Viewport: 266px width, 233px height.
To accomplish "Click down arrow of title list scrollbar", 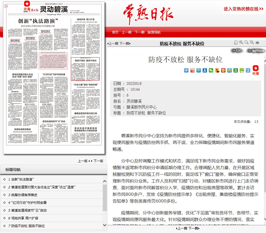I will click(105, 225).
